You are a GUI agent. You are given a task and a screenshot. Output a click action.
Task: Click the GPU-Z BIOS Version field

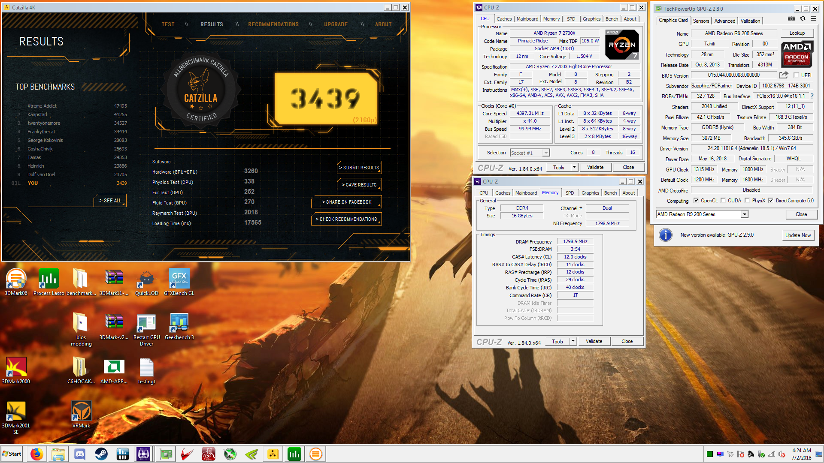point(734,75)
